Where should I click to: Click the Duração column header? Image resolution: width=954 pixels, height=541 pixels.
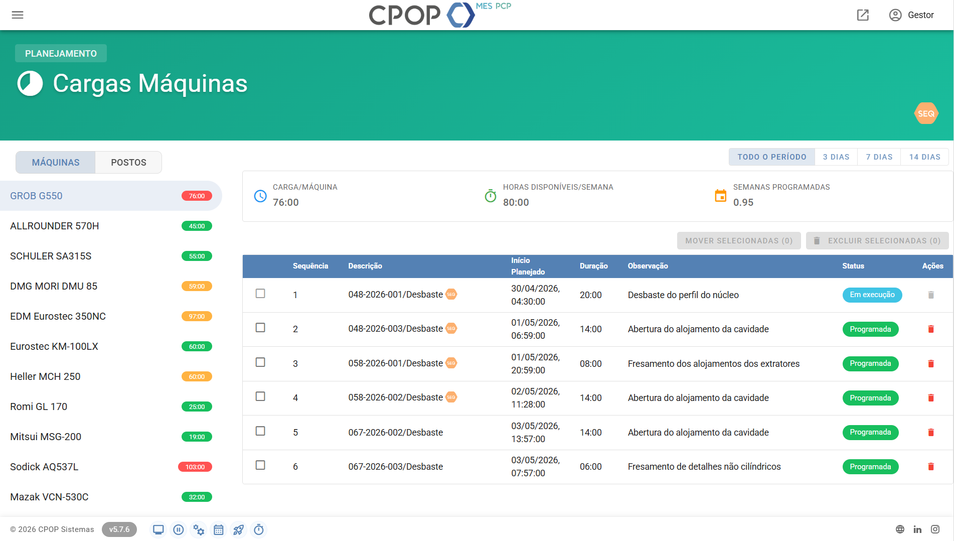(x=594, y=266)
